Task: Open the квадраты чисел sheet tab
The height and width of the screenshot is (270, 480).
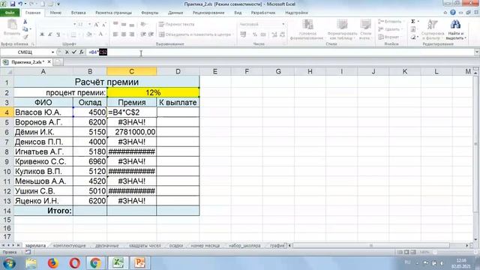Action: [x=145, y=245]
